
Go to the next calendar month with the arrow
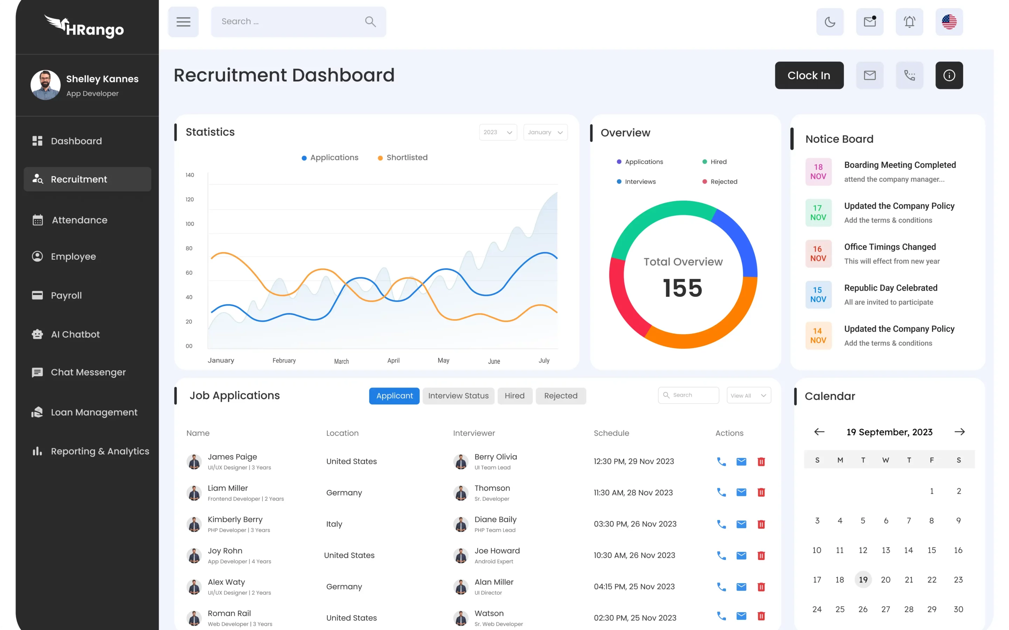[959, 432]
